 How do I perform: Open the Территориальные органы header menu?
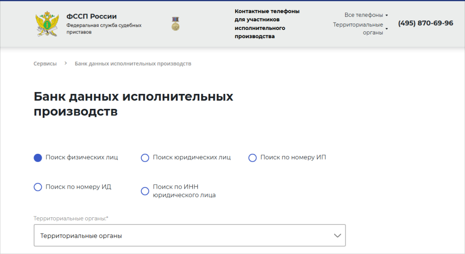(x=358, y=29)
